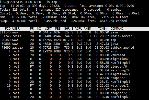Click the '0.3%us' CPU value
The image size is (149, 100).
tap(21, 13)
